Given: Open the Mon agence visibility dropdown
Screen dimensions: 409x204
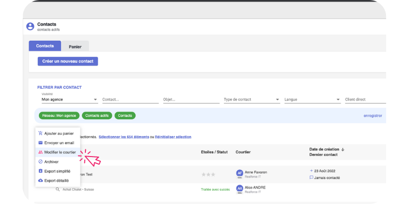Looking at the screenshot, I should [x=69, y=99].
